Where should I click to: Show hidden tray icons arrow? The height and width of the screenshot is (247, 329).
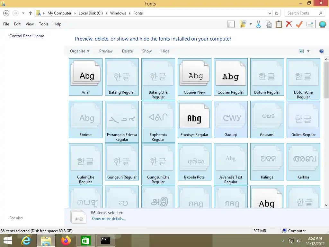(x=283, y=241)
